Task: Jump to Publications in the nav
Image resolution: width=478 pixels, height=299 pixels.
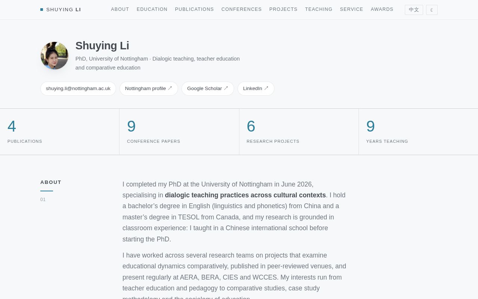Action: coord(195,9)
